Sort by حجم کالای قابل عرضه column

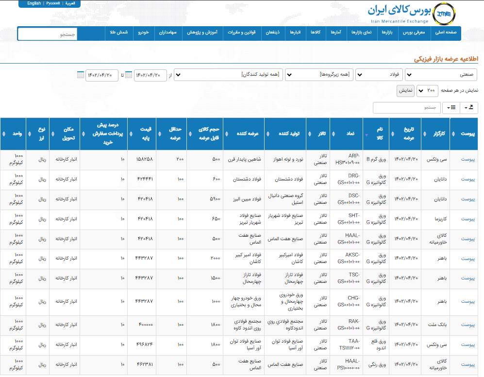(x=205, y=134)
